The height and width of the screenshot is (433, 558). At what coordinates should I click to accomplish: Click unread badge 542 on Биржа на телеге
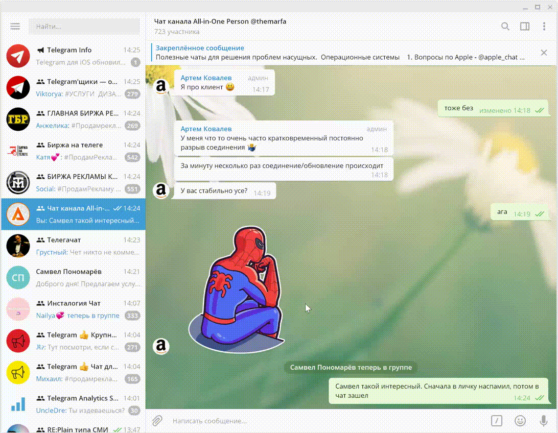point(132,157)
